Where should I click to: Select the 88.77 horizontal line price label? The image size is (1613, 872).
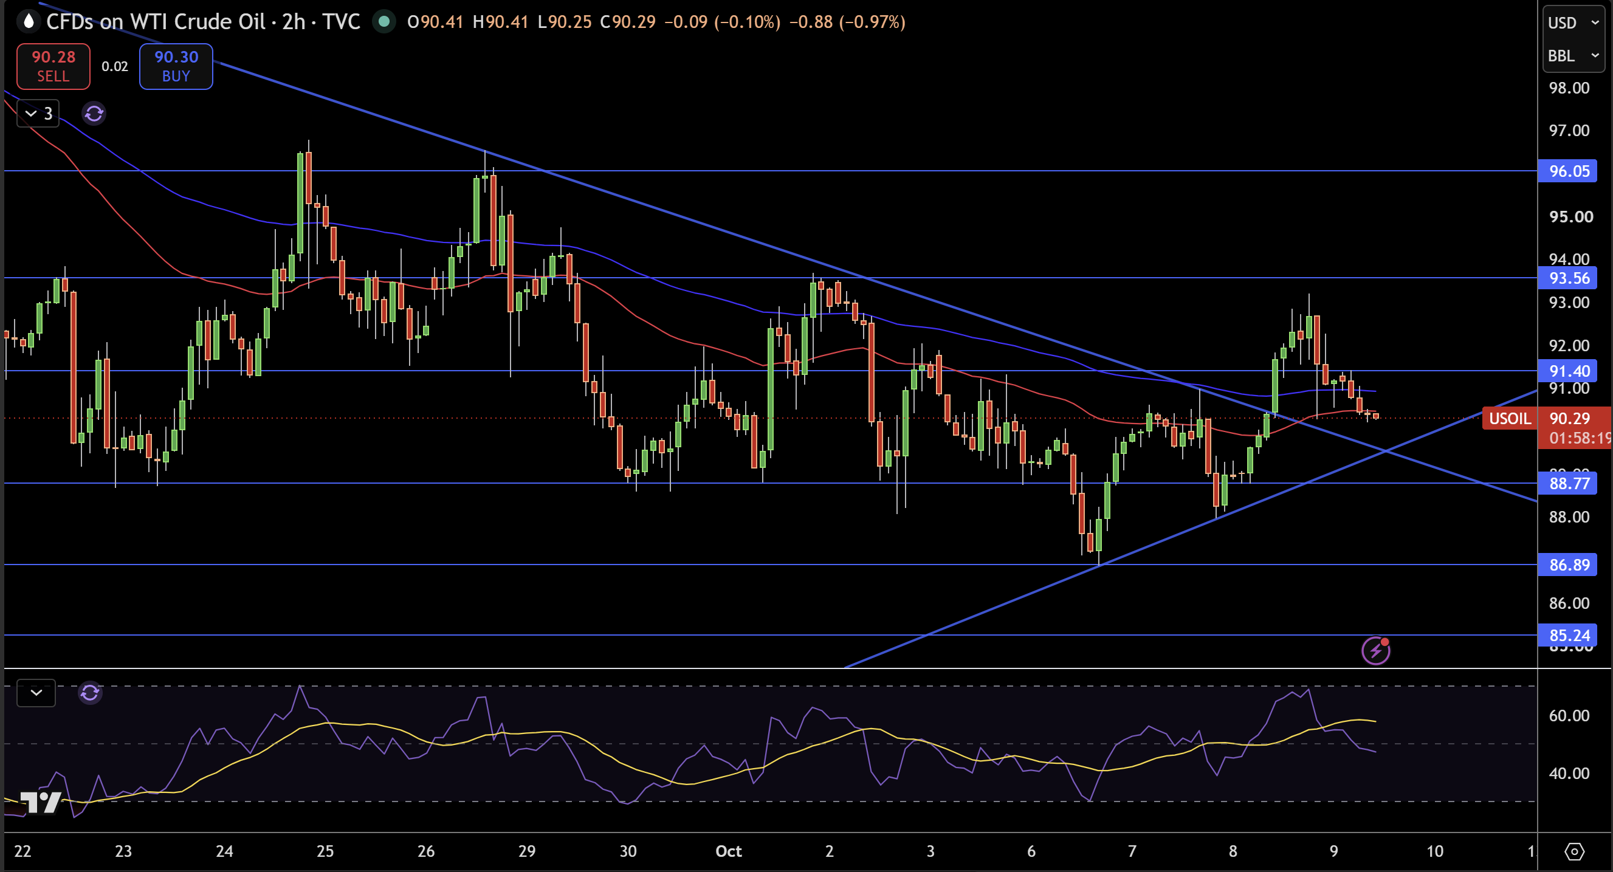tap(1568, 483)
